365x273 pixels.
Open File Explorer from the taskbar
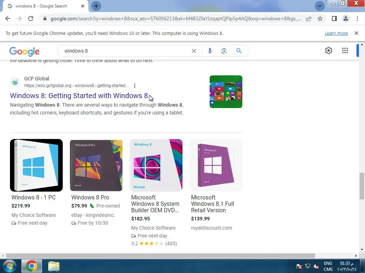54,266
